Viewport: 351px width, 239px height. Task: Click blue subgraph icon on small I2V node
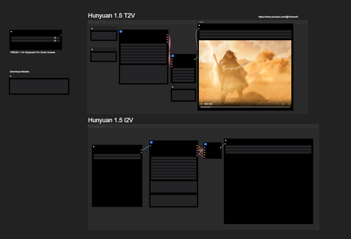(x=206, y=144)
